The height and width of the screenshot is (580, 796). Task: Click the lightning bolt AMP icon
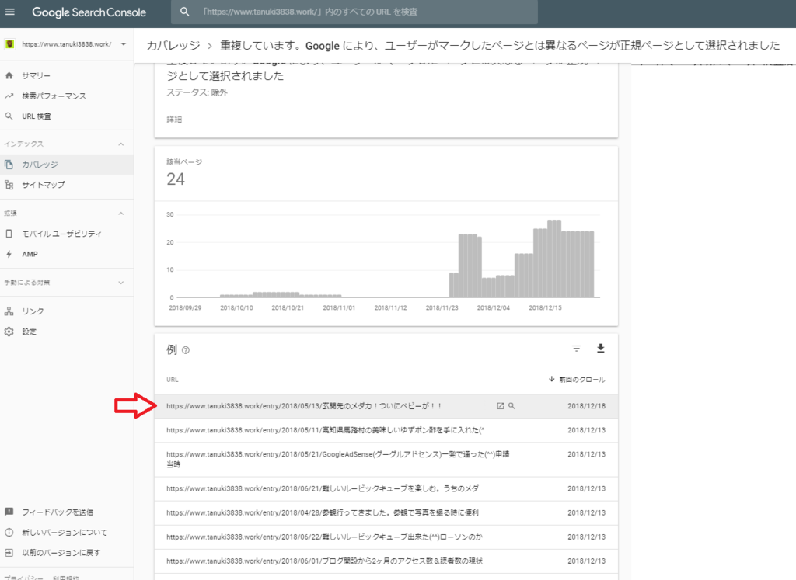point(9,254)
